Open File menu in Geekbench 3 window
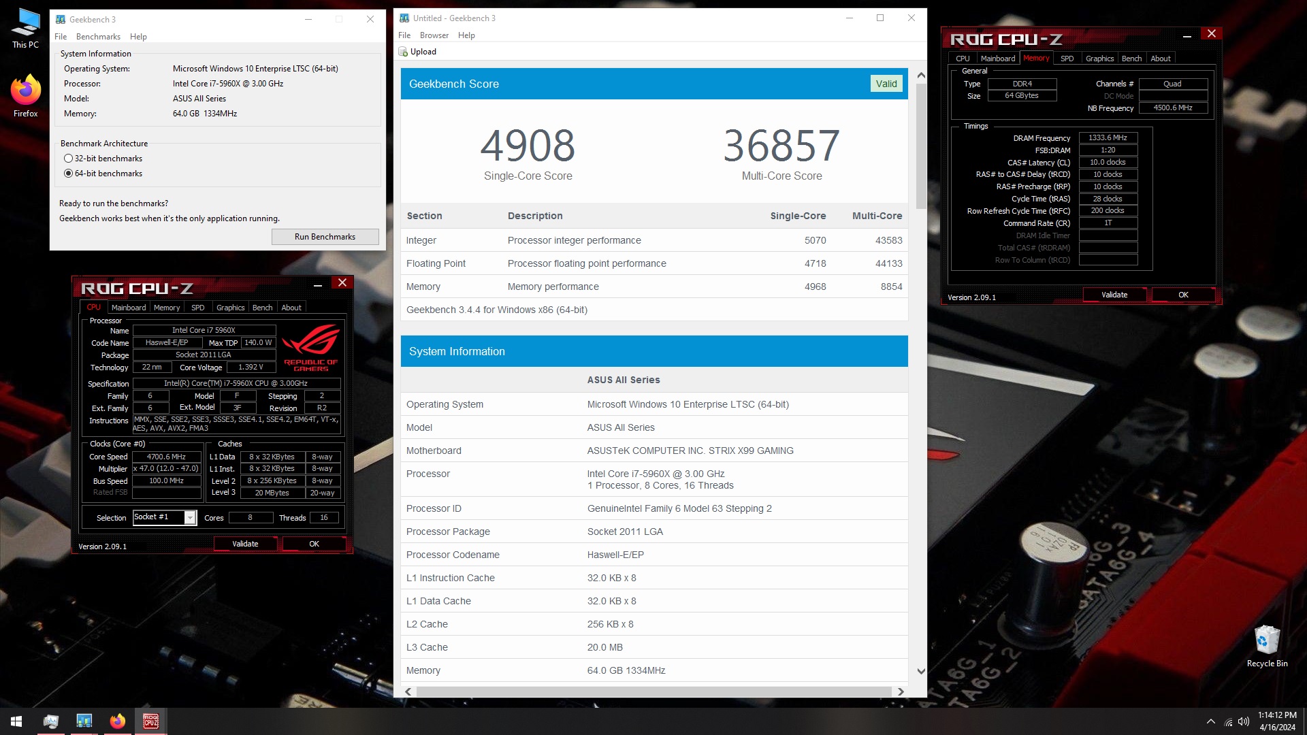The image size is (1307, 735). (x=61, y=37)
